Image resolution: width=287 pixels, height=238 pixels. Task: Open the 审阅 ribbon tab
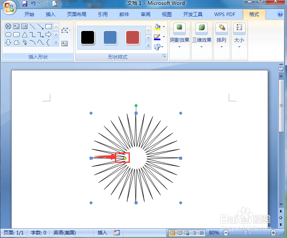point(146,14)
